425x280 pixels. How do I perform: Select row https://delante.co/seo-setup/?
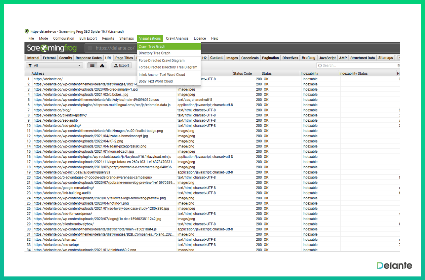[213, 245]
